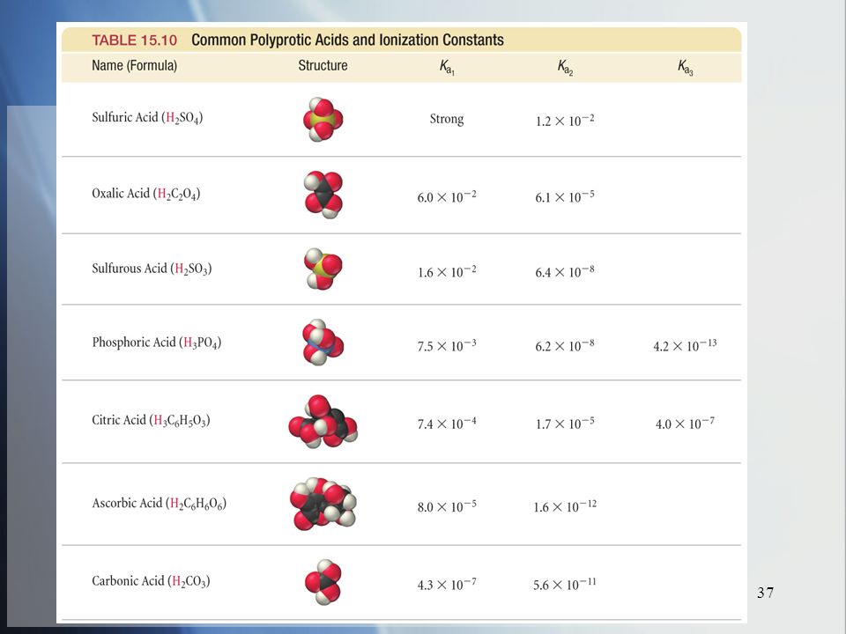Click the ascorbic acid molecule structure image
Screen dimensions: 846x634
click(323, 504)
